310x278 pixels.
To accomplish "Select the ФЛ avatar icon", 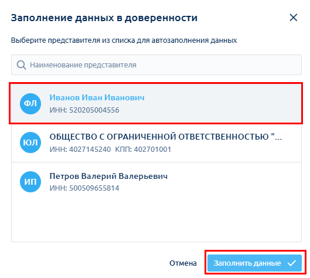I will coord(30,104).
